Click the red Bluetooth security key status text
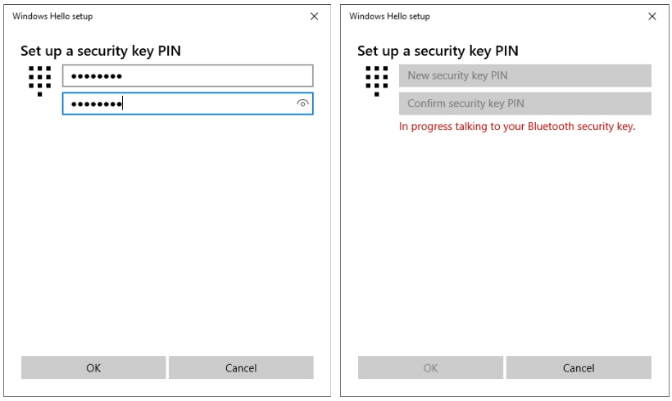The width and height of the screenshot is (672, 401). [517, 127]
